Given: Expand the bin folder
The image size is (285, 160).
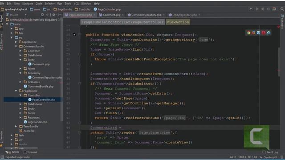Looking at the screenshot, I should (12, 33).
